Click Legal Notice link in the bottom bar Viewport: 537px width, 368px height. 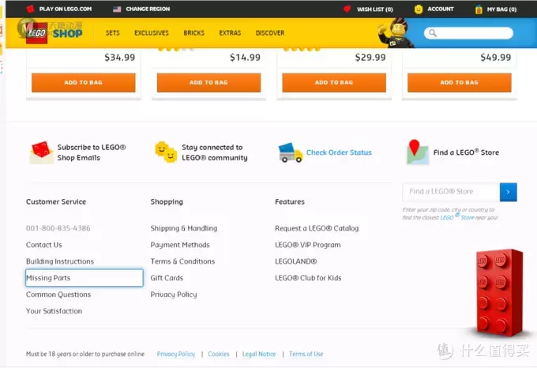259,354
